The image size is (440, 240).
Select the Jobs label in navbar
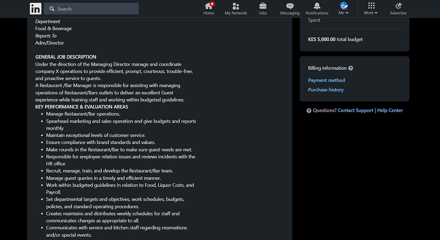(x=263, y=13)
